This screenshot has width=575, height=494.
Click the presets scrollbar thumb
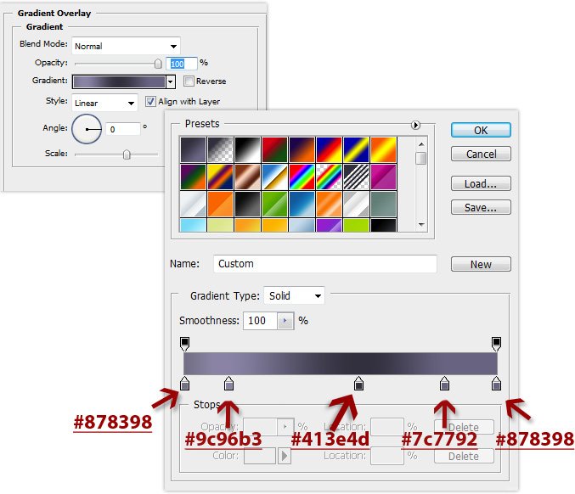click(421, 158)
